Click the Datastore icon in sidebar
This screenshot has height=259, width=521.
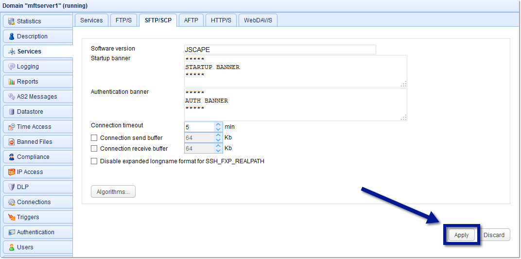pos(12,112)
